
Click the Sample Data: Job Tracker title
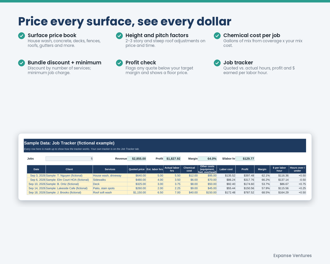[x=69, y=143]
